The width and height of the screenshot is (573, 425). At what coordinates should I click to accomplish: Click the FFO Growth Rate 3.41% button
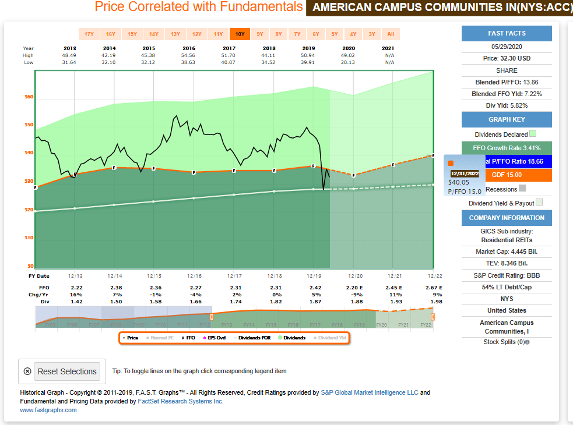[507, 148]
